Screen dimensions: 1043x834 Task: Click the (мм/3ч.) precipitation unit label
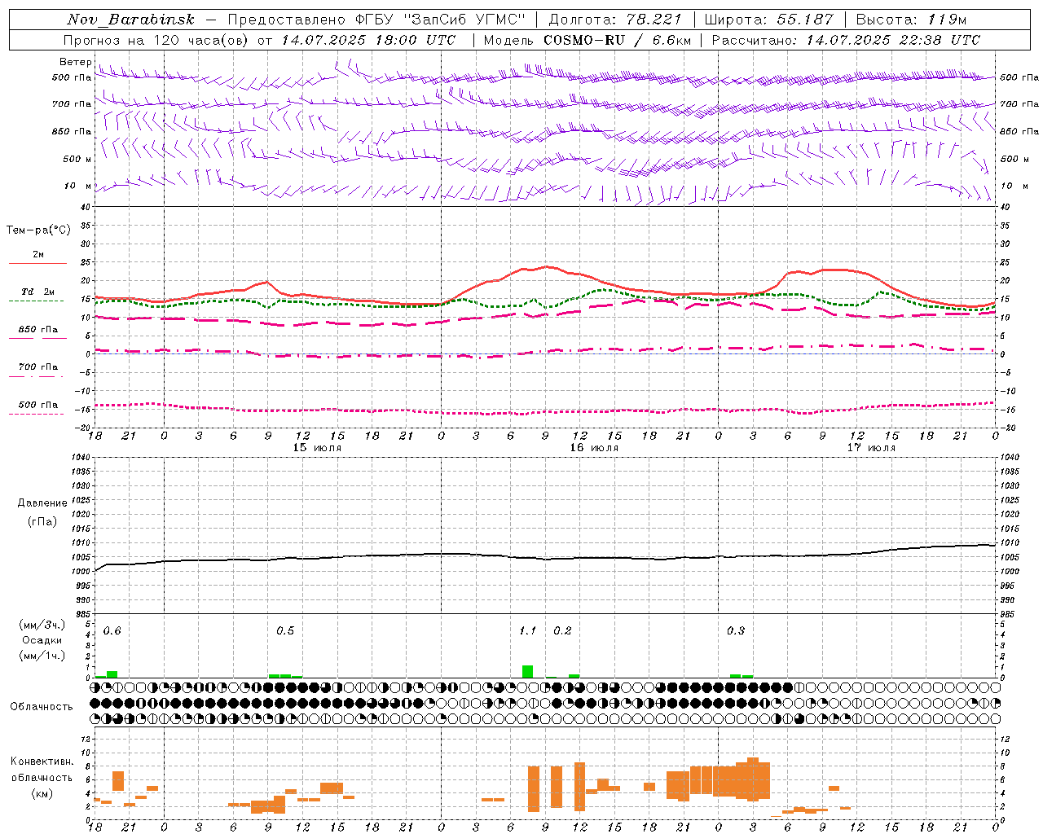[42, 625]
